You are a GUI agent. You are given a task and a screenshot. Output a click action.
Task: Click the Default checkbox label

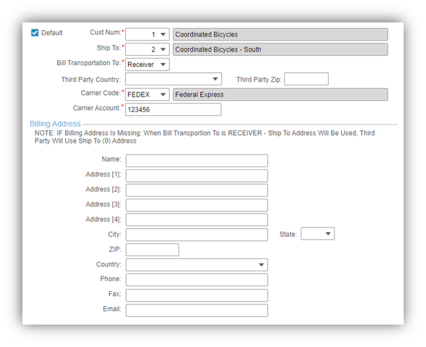tap(52, 33)
